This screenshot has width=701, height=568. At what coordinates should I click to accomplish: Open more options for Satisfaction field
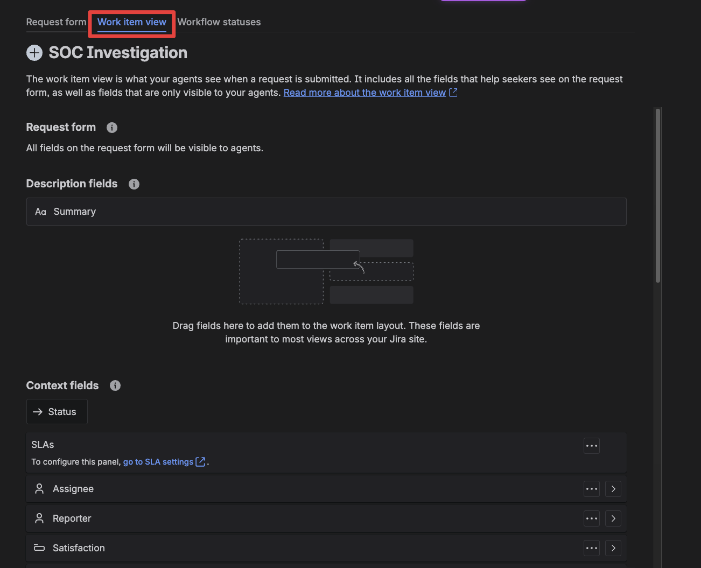[x=591, y=548]
